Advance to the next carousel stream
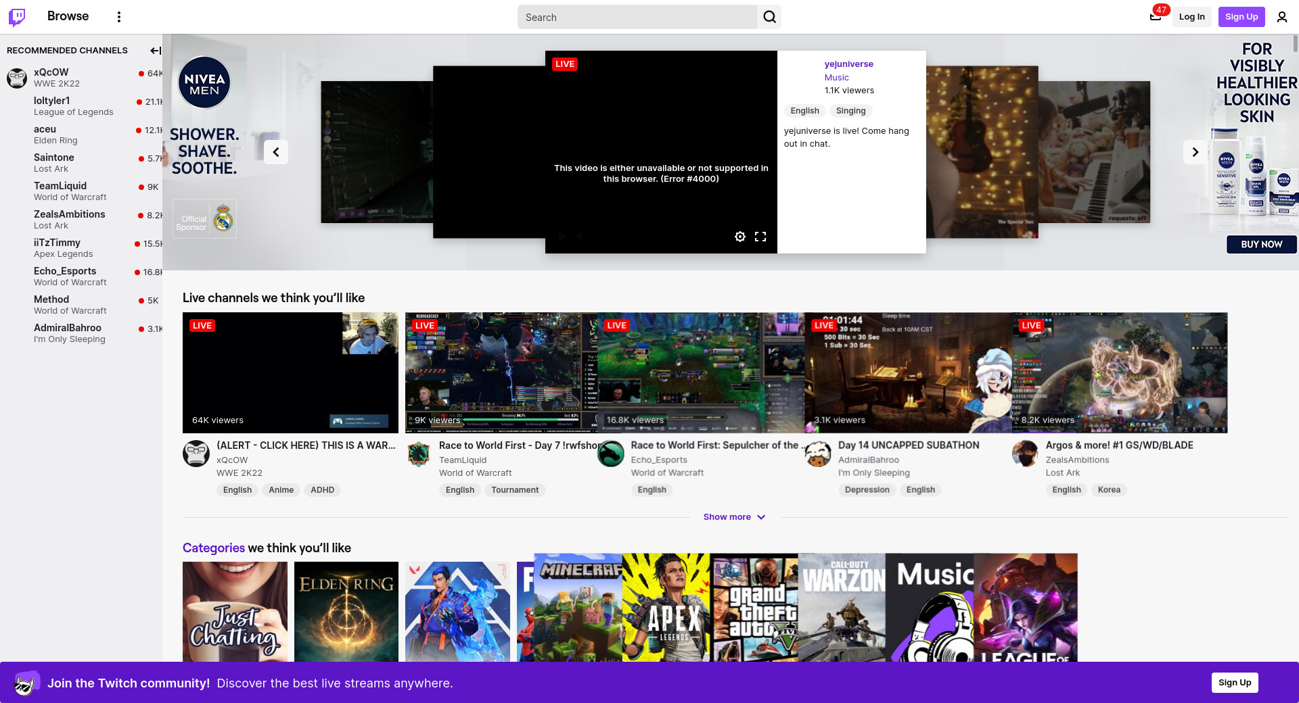Viewport: 1299px width, 703px height. [x=1195, y=152]
